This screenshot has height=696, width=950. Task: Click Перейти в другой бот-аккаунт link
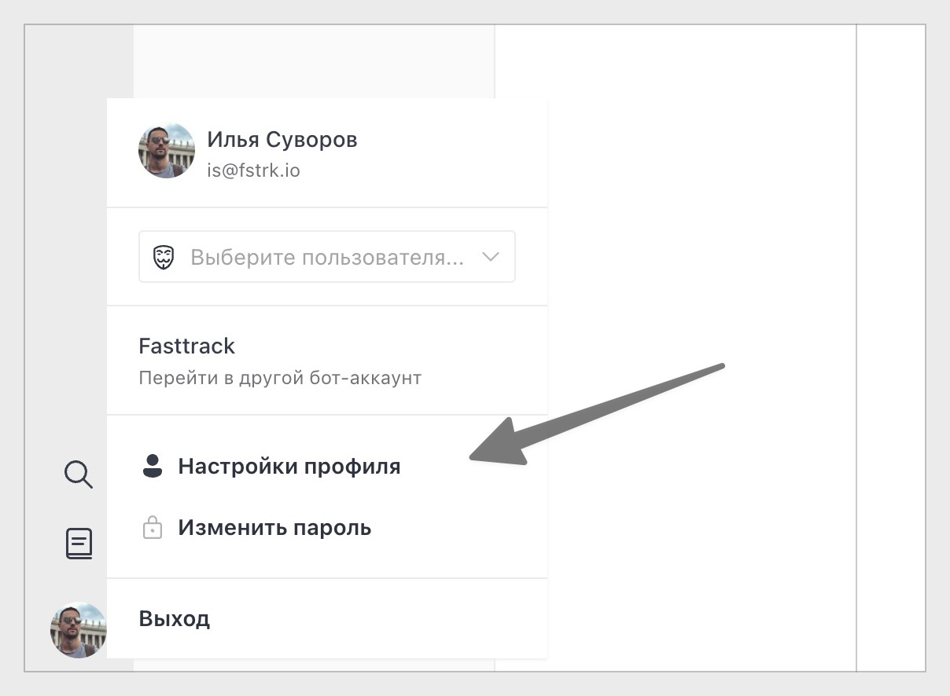pos(280,378)
